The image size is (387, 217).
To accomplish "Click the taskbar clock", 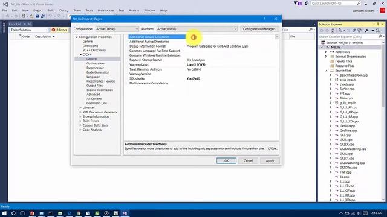I will tap(376, 213).
